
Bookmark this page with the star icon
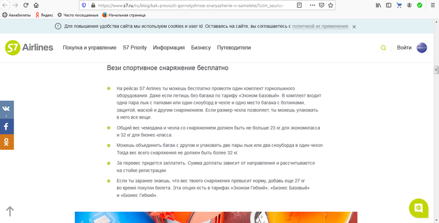tap(330, 5)
